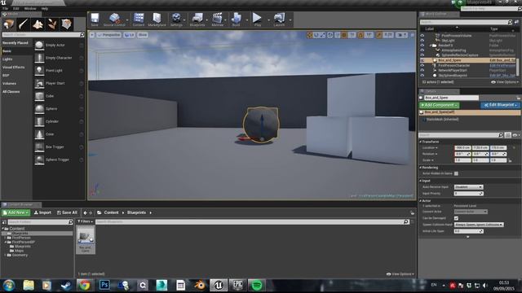Select the Paint mode brush icon
The image size is (522, 293).
click(23, 24)
